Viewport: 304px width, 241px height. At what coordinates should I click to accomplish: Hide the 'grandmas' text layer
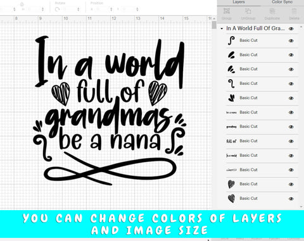[291, 127]
